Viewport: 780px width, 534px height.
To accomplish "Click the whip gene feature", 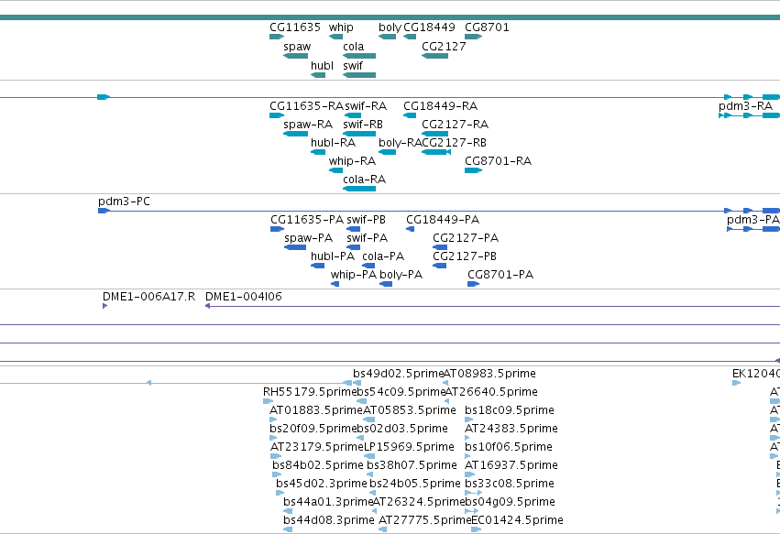I will (335, 37).
